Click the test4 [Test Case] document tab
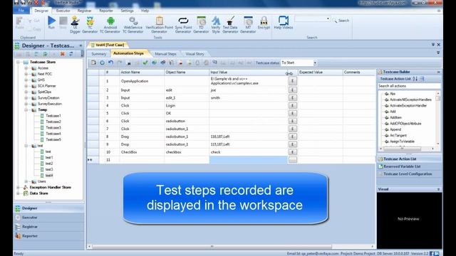 coord(108,45)
